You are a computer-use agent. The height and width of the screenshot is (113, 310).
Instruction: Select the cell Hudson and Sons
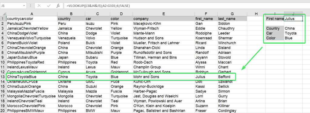point(164,38)
